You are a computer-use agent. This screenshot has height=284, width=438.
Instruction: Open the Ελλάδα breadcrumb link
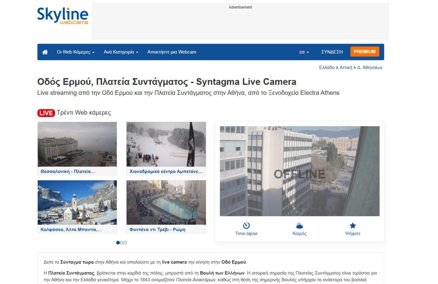[x=327, y=68]
